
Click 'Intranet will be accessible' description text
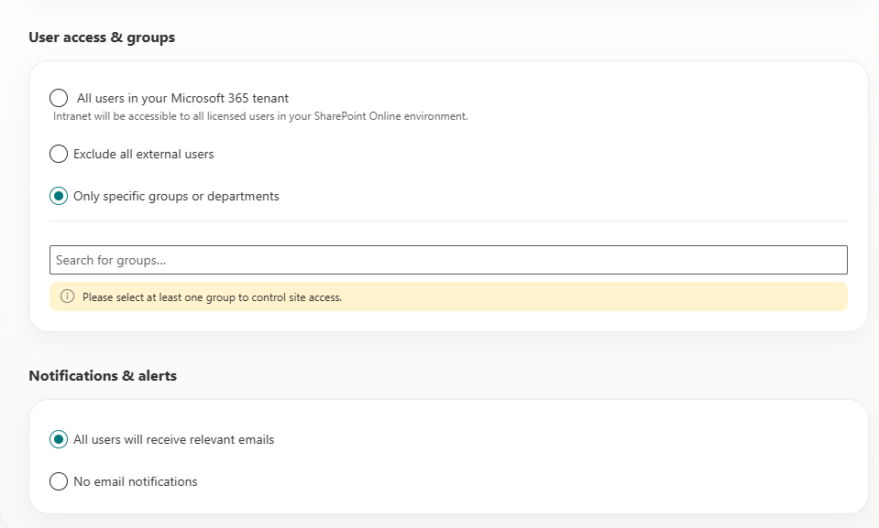tap(260, 116)
